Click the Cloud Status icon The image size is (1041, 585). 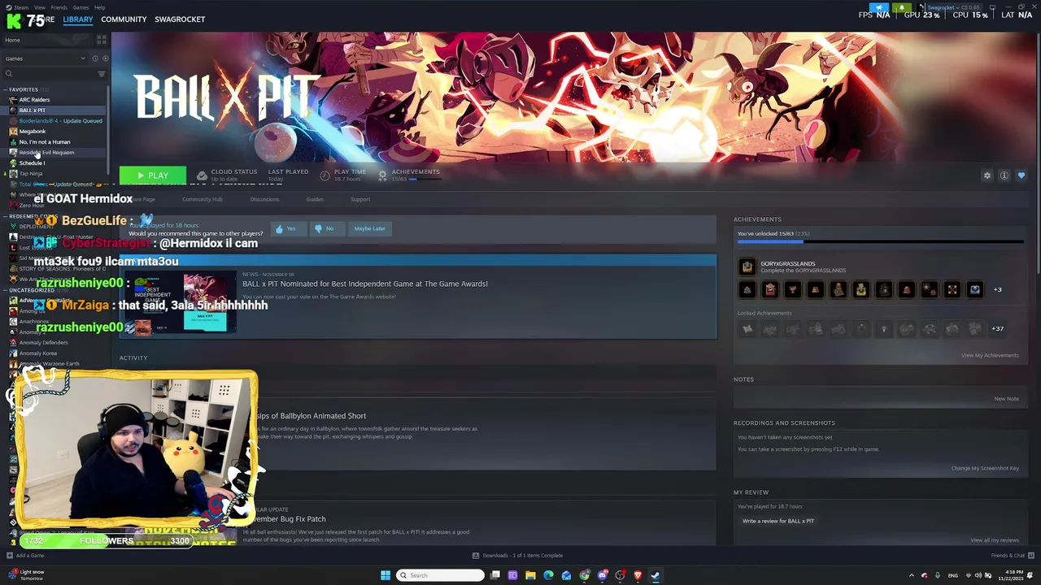(202, 175)
